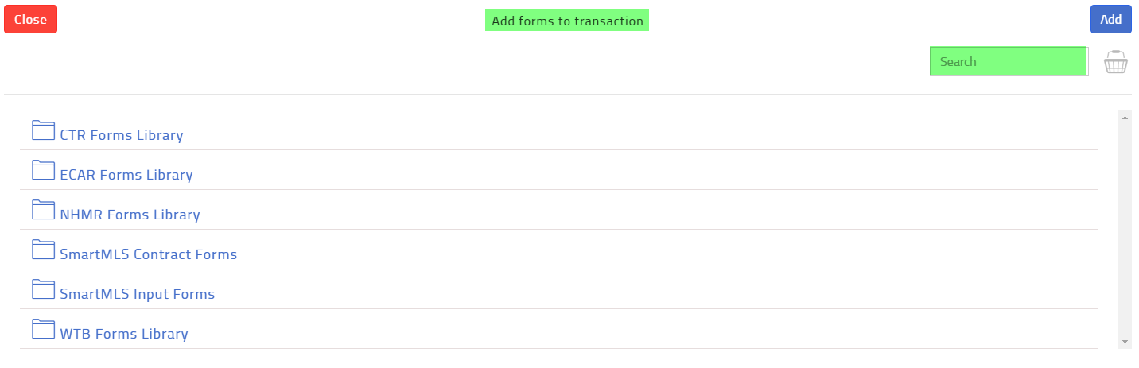Click the red Close button
This screenshot has width=1139, height=368.
30,19
